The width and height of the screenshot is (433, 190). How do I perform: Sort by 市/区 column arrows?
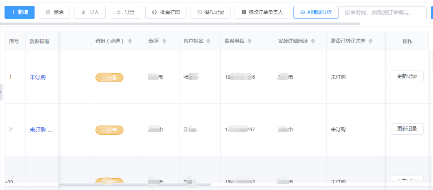tap(164, 41)
